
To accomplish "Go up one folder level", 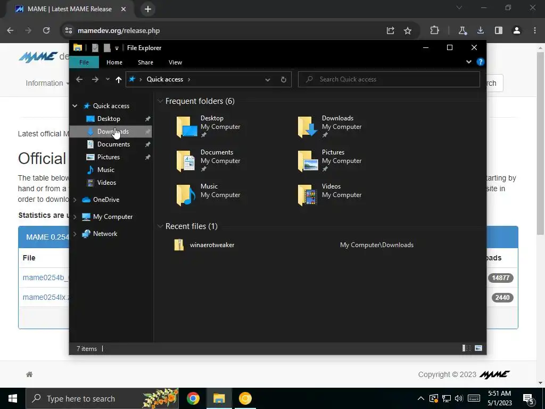I will coord(119,80).
